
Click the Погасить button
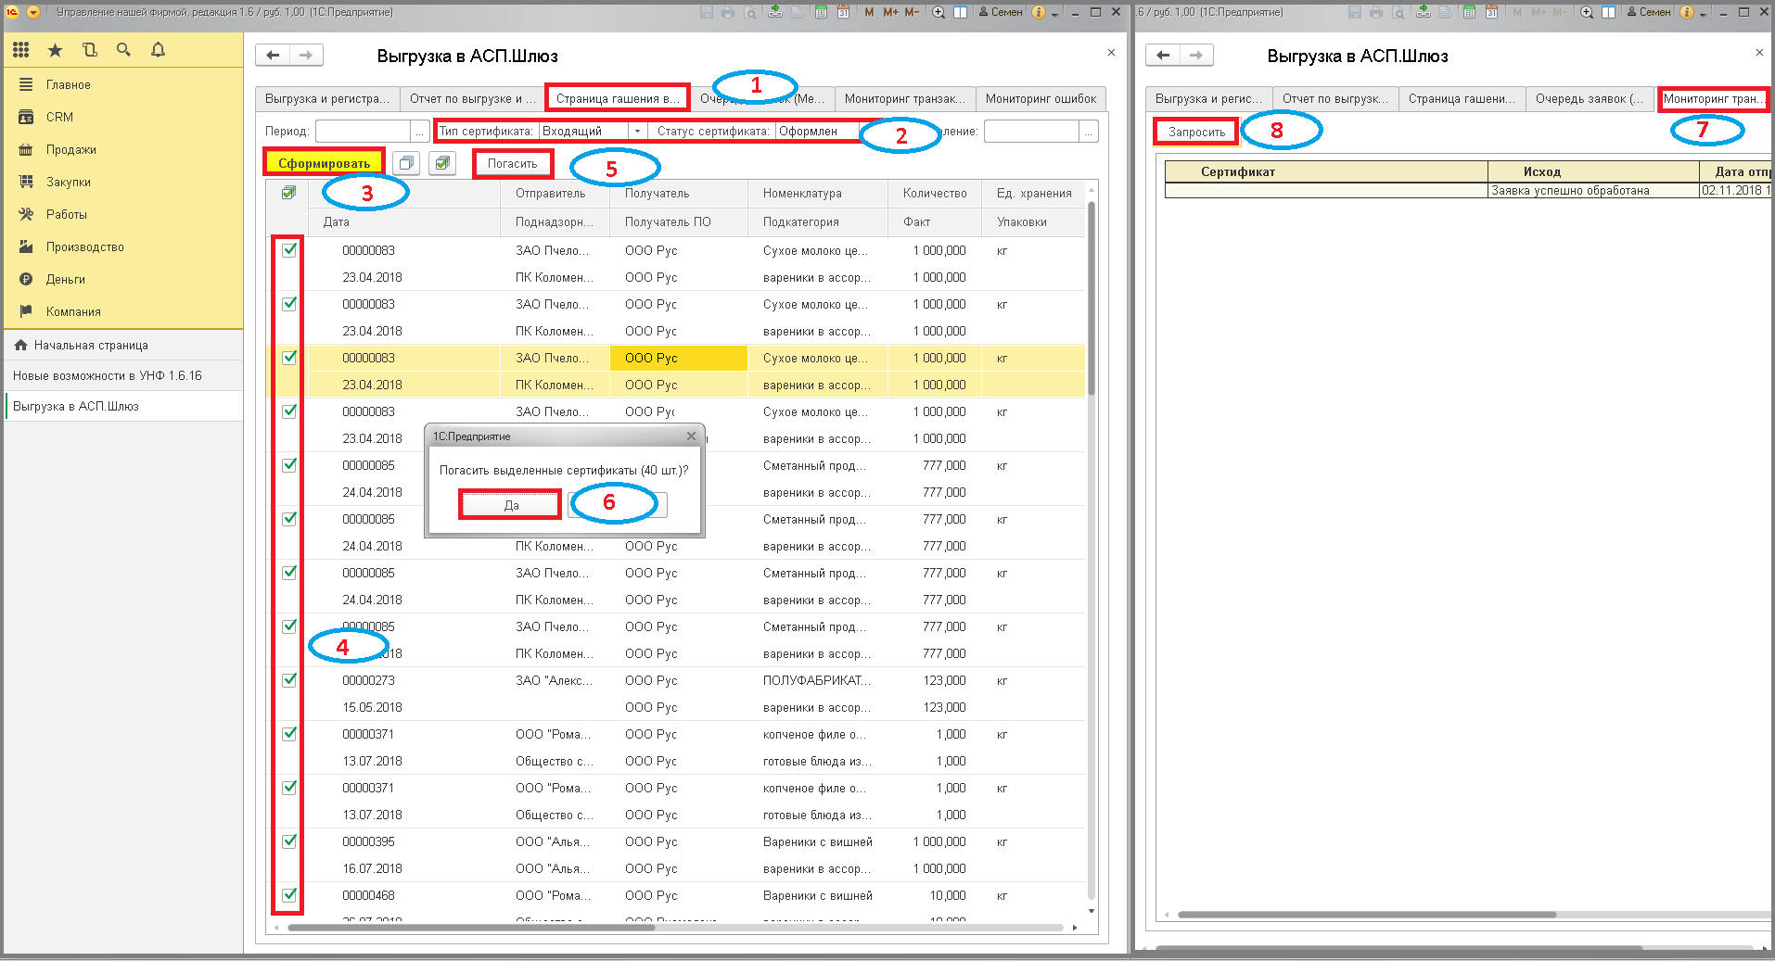pyautogui.click(x=512, y=164)
